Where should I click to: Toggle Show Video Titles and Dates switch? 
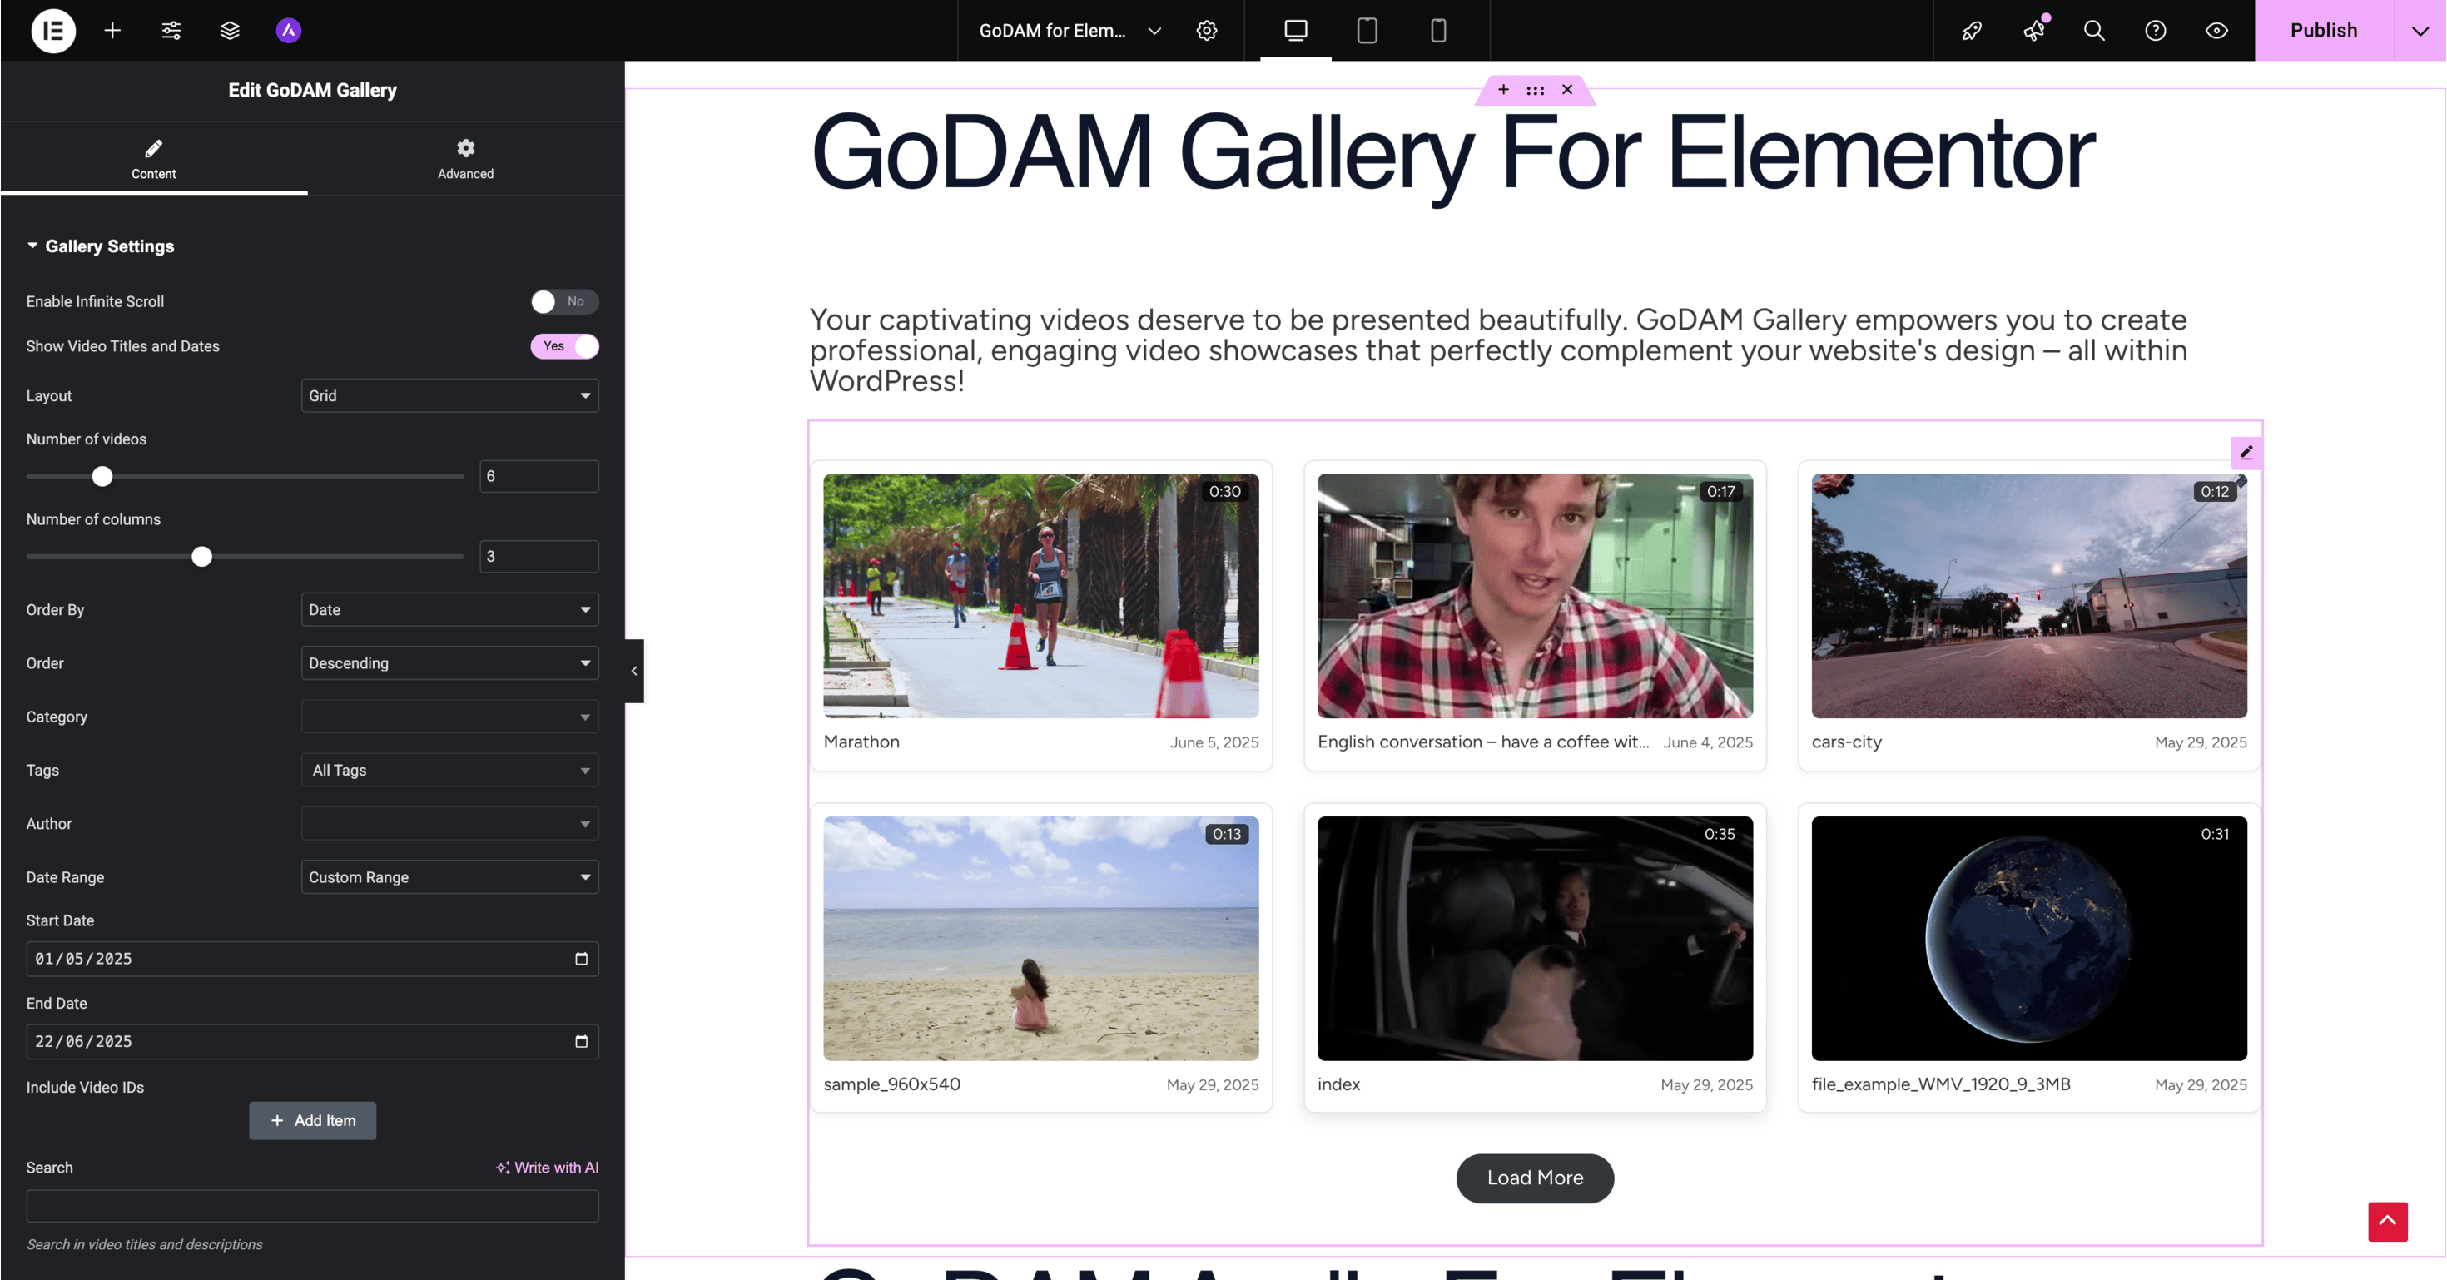564,345
